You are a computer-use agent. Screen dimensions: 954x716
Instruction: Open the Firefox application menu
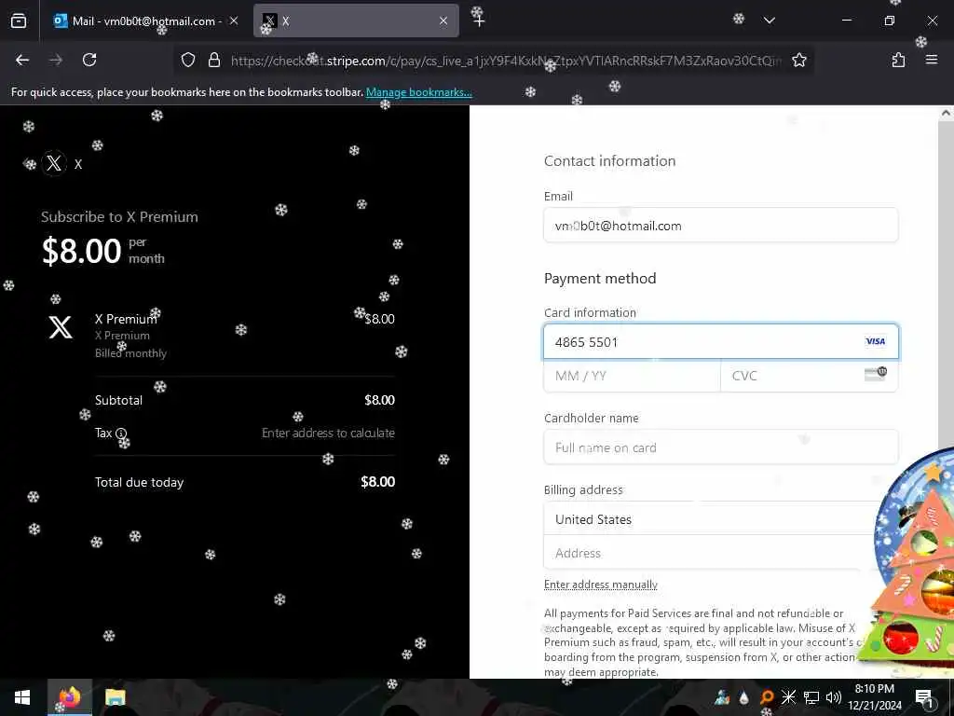tap(932, 60)
